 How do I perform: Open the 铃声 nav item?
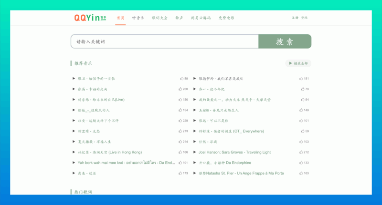[179, 18]
